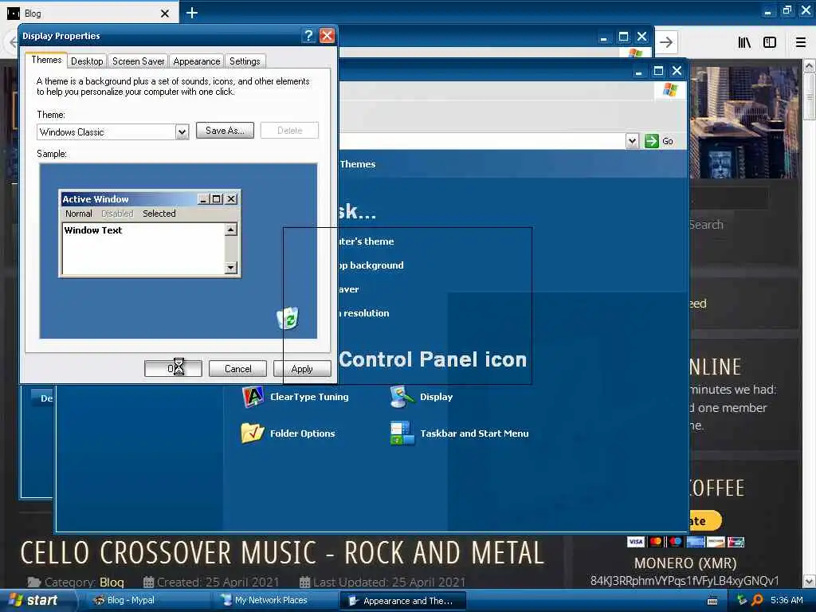Click the Windows flag logo in Explorer window
Screen dimensions: 816x612
pyautogui.click(x=670, y=90)
